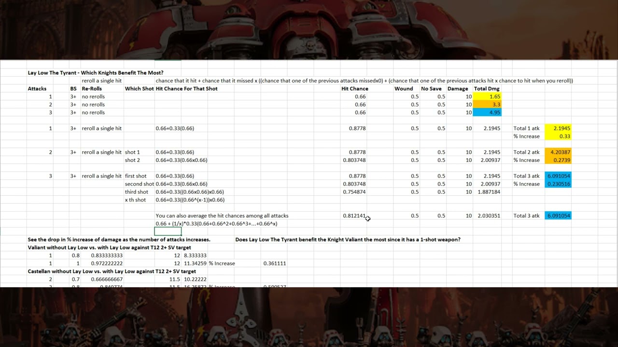The height and width of the screenshot is (347, 618).
Task: Click the active empty cell below the averaging formula
Action: click(168, 231)
